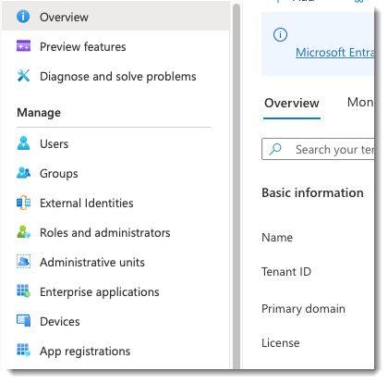This screenshot has width=388, height=383.
Task: Click the Roles and administrators icon
Action: click(23, 232)
